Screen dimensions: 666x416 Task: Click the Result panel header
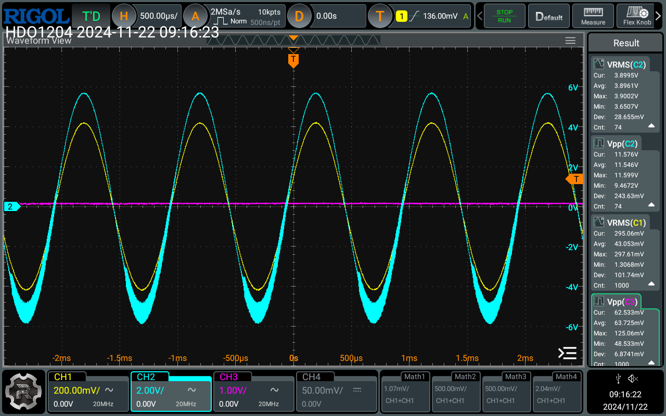[x=626, y=43]
